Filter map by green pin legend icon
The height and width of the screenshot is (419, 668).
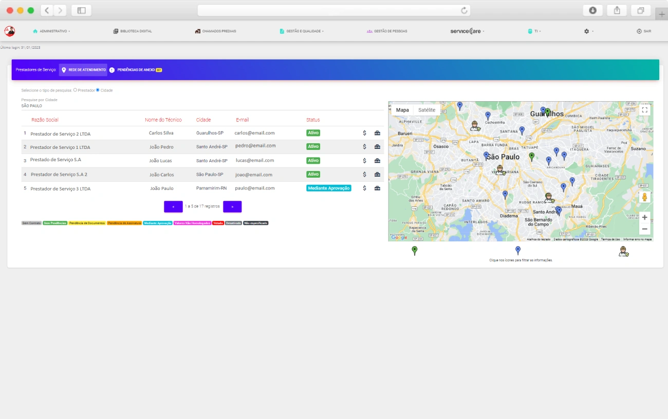pyautogui.click(x=415, y=251)
